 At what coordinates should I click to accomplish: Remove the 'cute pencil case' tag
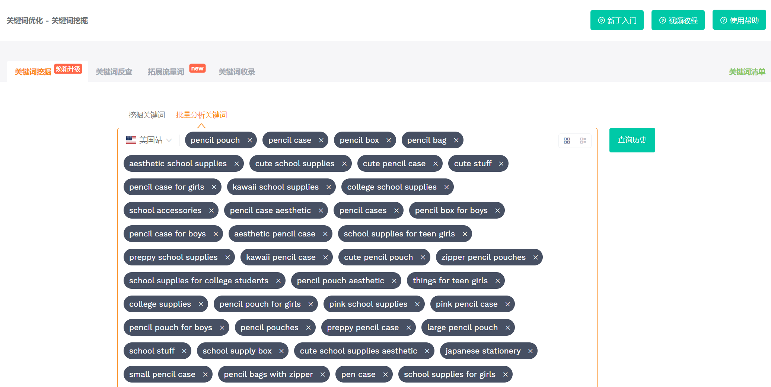[435, 164]
